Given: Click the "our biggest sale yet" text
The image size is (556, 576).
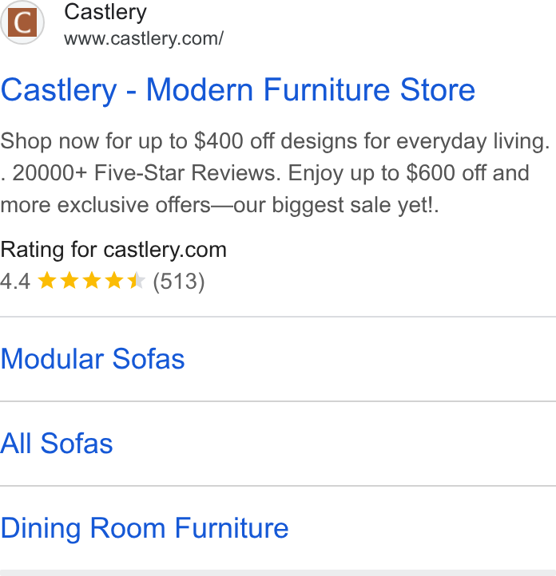Looking at the screenshot, I should 332,205.
